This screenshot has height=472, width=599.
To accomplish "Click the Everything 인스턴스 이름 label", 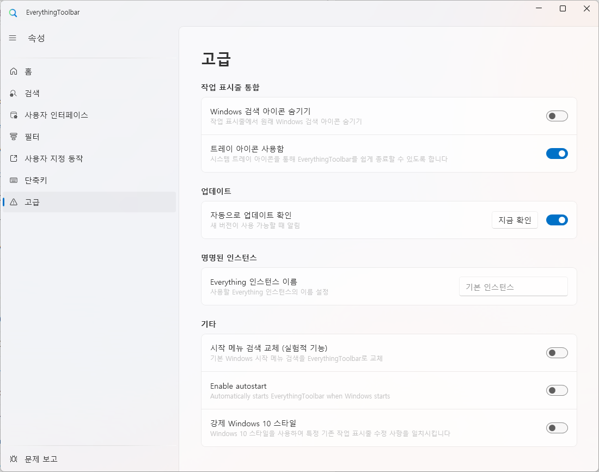I will tap(253, 282).
